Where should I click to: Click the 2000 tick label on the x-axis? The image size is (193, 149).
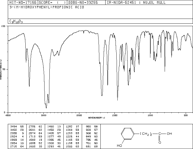[79, 115]
